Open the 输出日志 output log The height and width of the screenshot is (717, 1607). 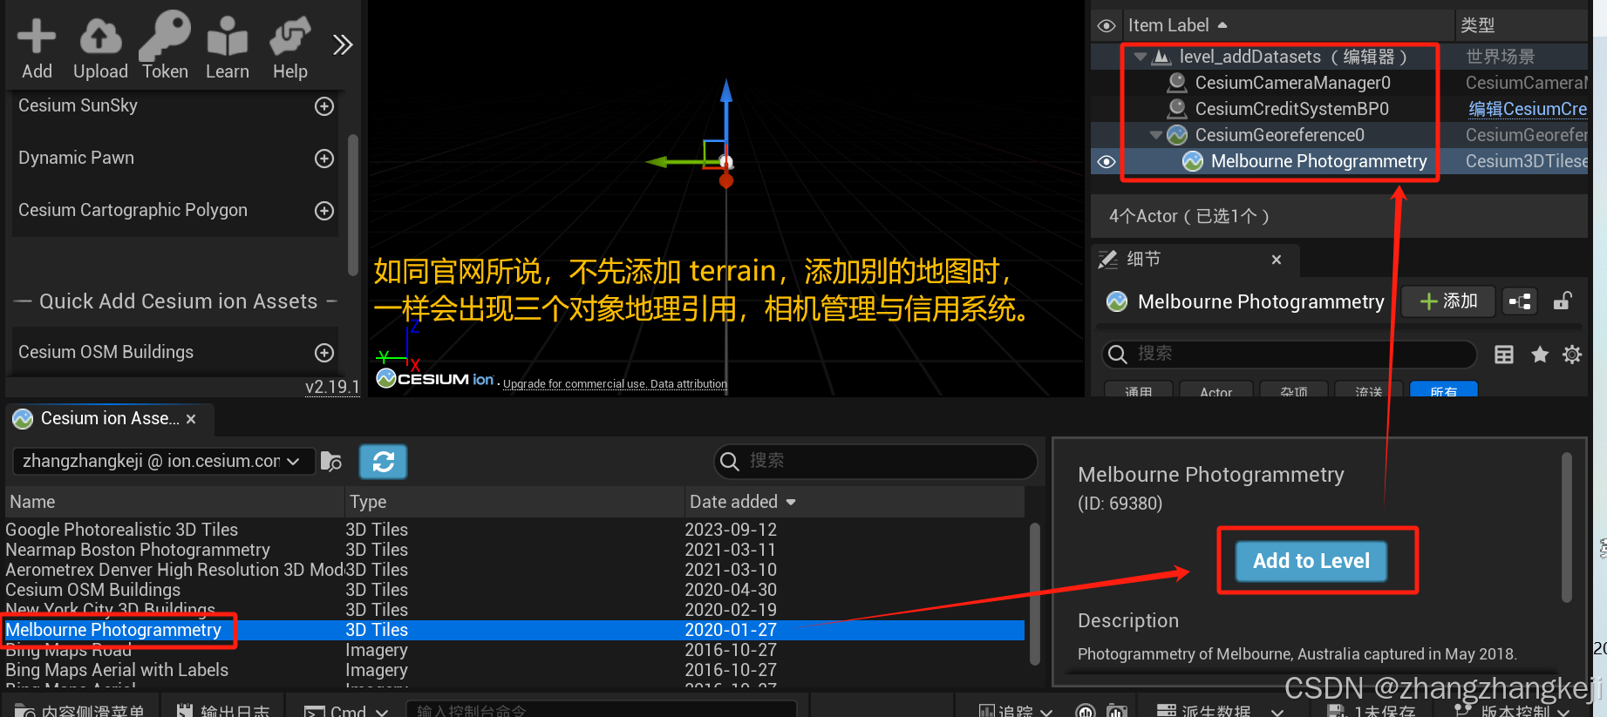(223, 709)
